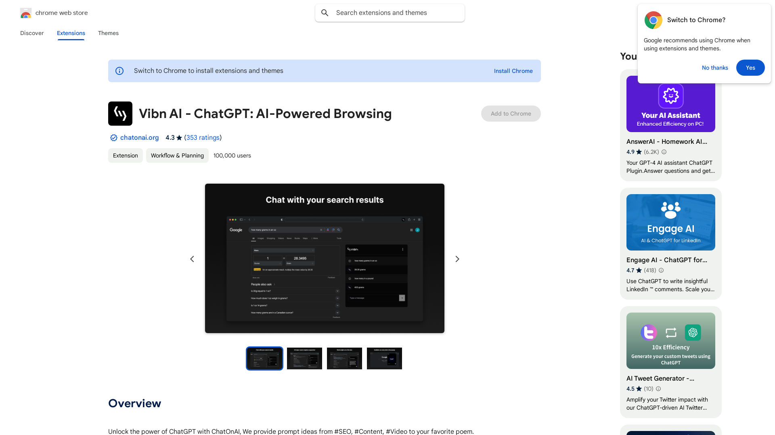The image size is (775, 435).
Task: Click the Switch to Chrome to install banner text
Action: [209, 71]
